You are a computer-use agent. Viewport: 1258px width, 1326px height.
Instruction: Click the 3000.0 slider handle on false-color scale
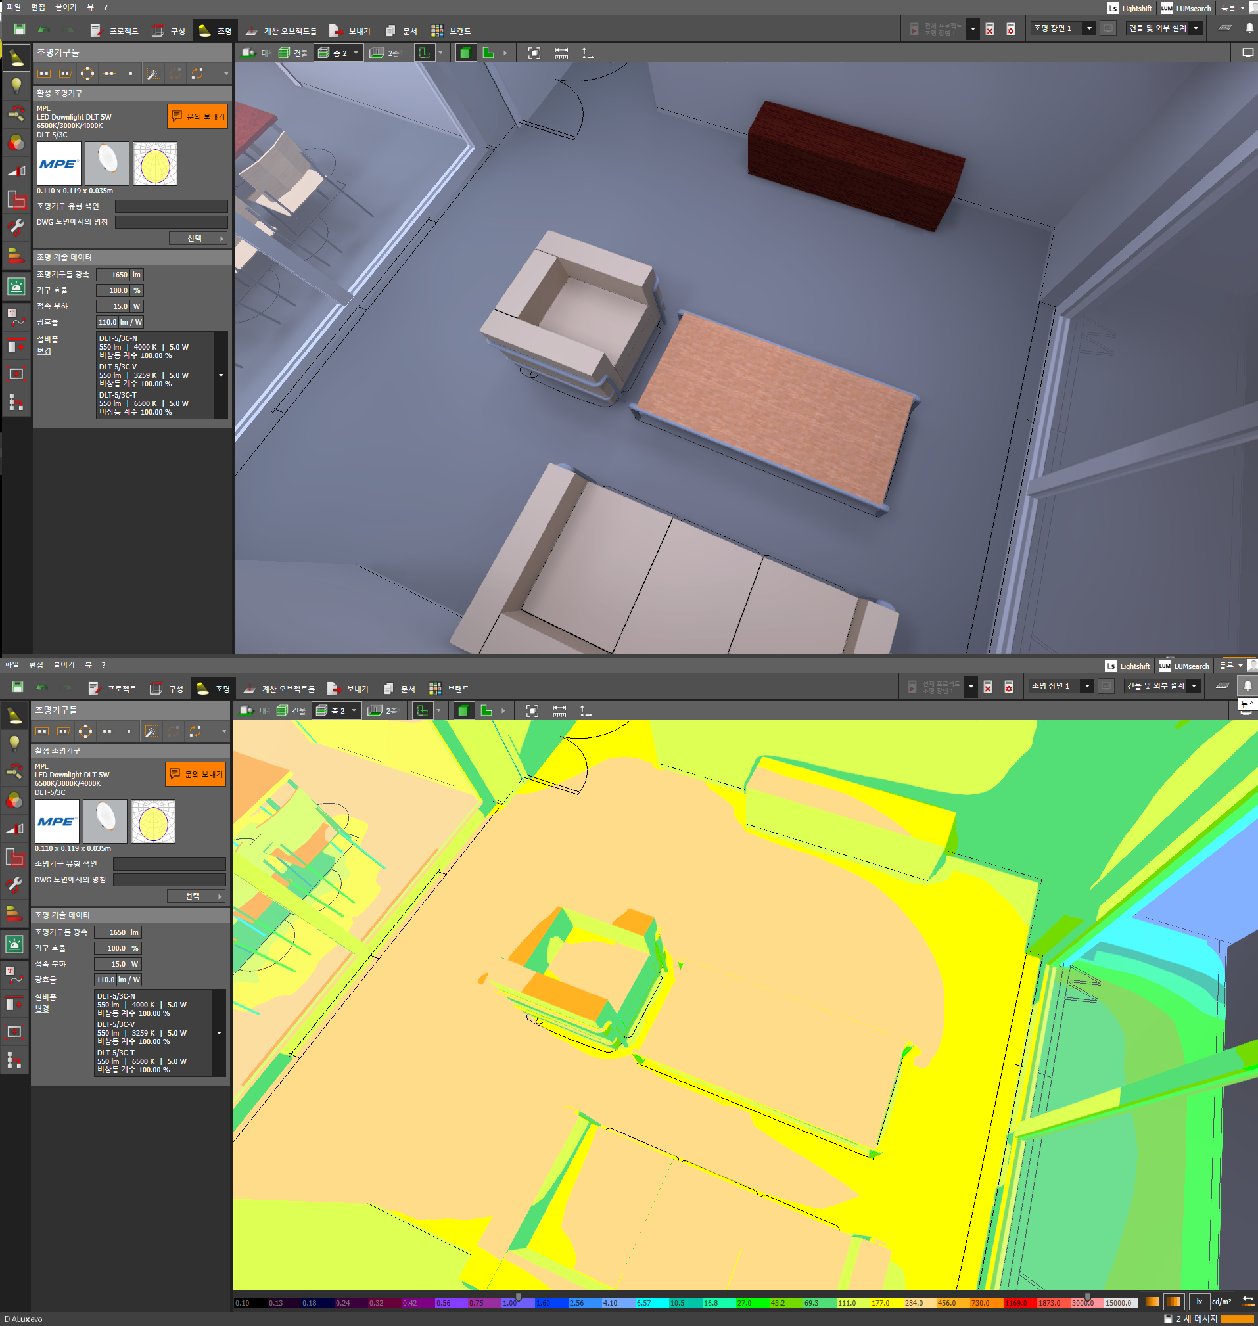pos(1087,1296)
